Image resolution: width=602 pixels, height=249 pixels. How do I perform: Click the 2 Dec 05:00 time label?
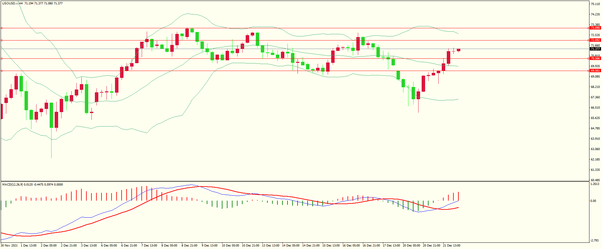click(49, 246)
